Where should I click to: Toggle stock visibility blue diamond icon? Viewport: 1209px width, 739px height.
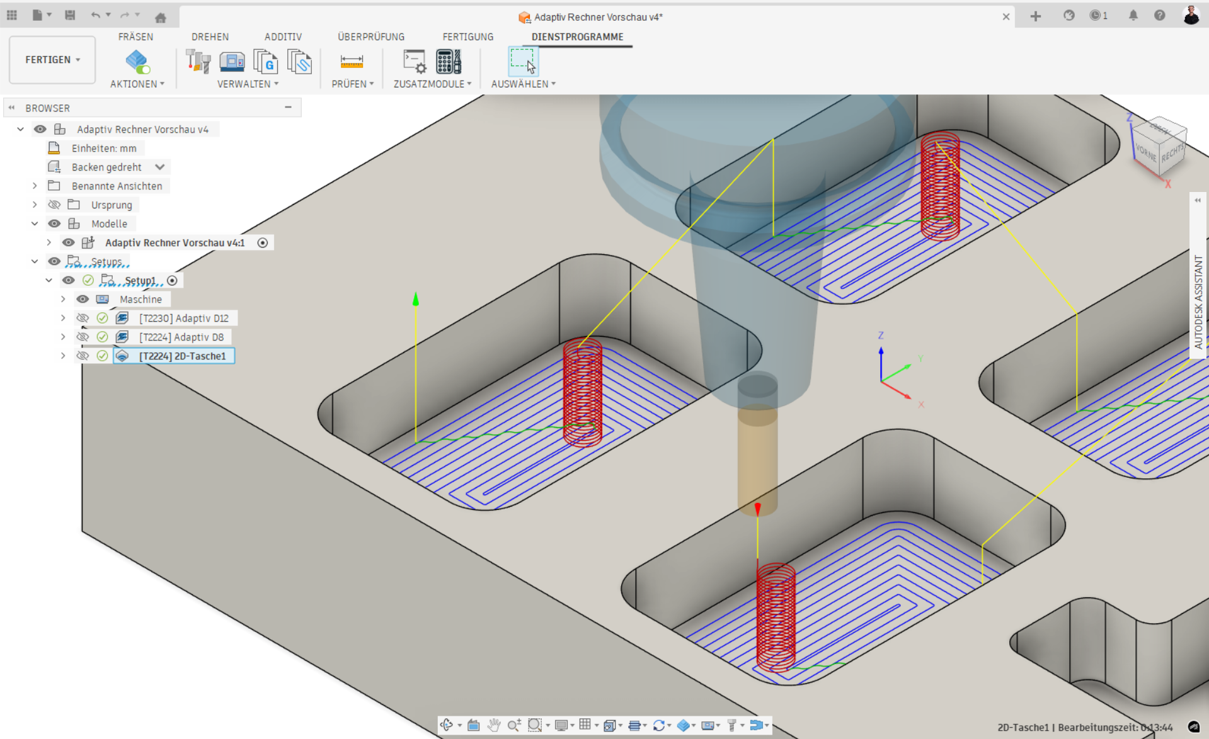point(683,725)
